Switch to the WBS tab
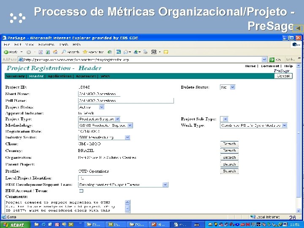This screenshot has height=228, width=304. [105, 76]
